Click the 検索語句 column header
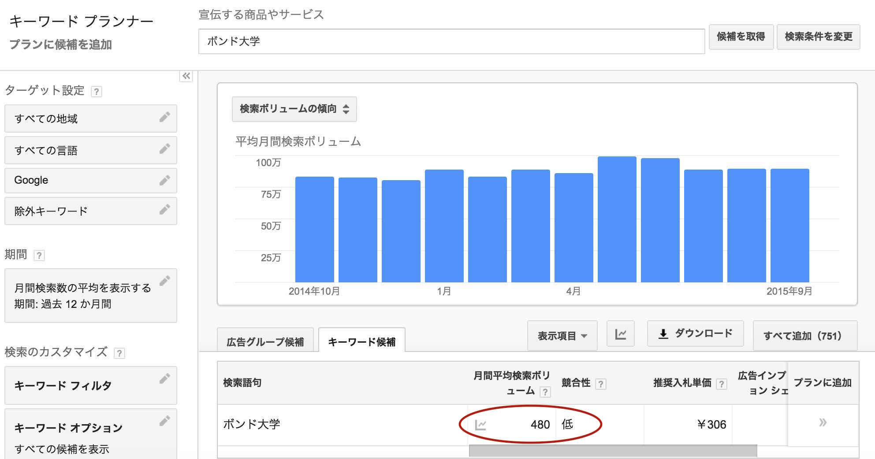 pyautogui.click(x=242, y=382)
